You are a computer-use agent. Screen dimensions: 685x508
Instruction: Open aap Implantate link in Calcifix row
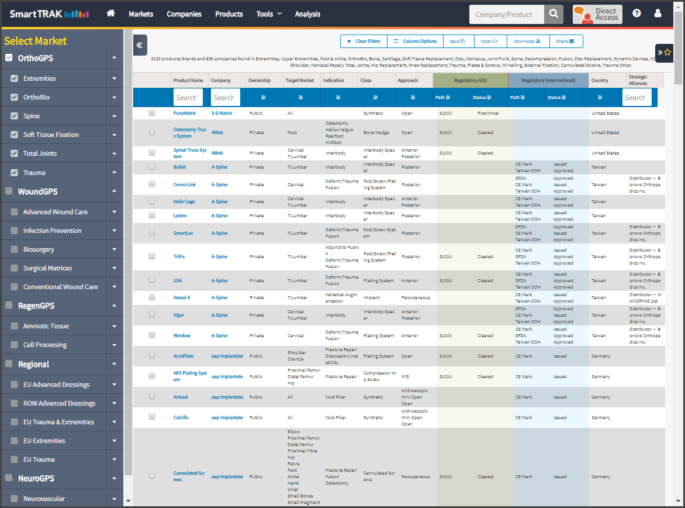coord(227,417)
